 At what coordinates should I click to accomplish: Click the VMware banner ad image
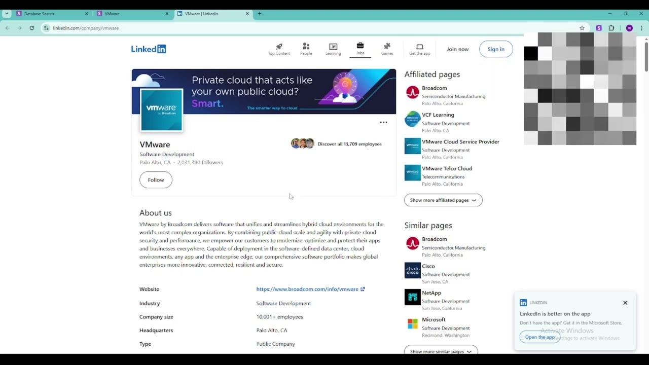click(264, 92)
